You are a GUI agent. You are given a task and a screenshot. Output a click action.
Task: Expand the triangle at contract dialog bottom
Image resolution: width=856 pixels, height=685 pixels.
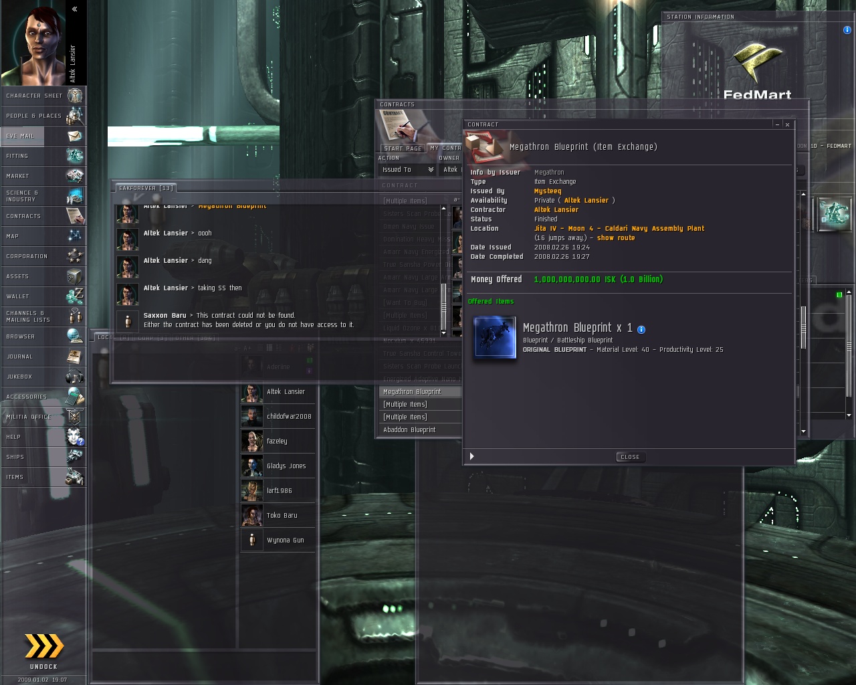[x=471, y=456]
